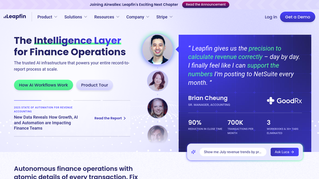Screen dimensions: 319x179
Task: Click 'Joining Airwallex' announcement text
Action: (x=134, y=5)
